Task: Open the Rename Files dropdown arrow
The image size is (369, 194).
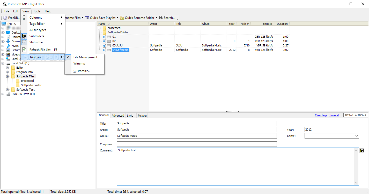Action: pyautogui.click(x=83, y=18)
